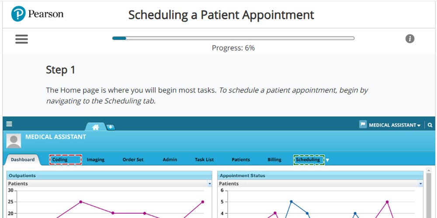Open the Task List tab
The height and width of the screenshot is (218, 437).
pyautogui.click(x=204, y=160)
